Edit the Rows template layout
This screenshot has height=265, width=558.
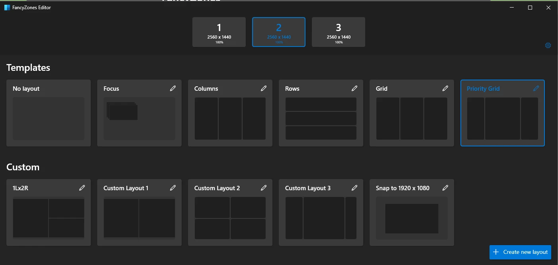pyautogui.click(x=354, y=88)
